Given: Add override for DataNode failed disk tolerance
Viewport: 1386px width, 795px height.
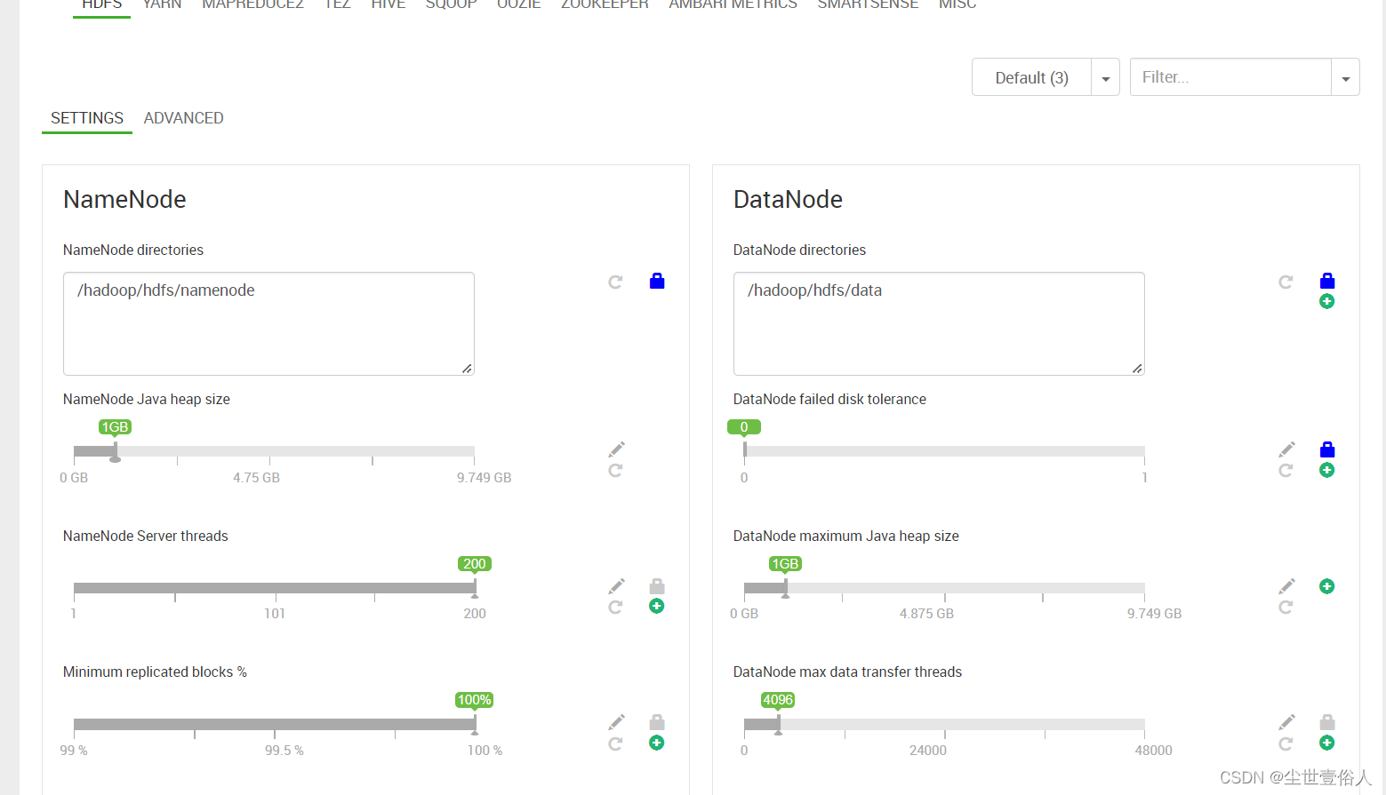Looking at the screenshot, I should click(x=1327, y=470).
